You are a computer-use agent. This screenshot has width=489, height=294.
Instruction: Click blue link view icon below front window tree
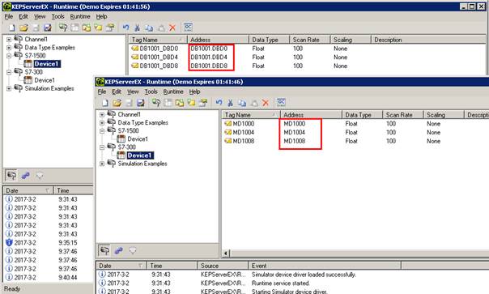pos(118,250)
